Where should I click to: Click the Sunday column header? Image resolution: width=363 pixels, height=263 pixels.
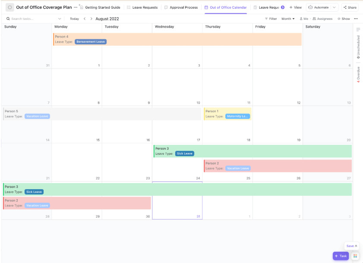pos(10,27)
